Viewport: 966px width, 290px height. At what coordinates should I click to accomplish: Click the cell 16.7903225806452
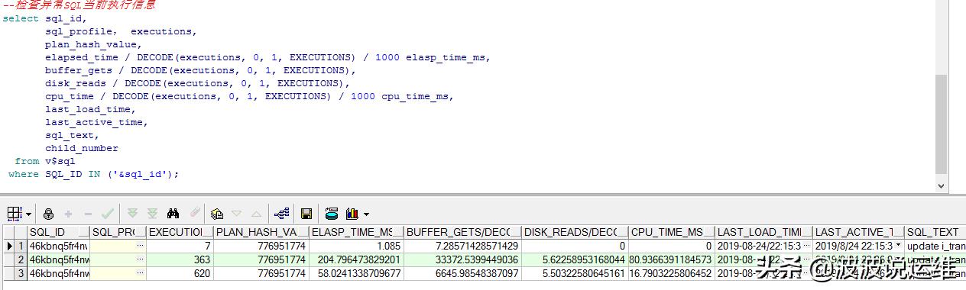671,273
